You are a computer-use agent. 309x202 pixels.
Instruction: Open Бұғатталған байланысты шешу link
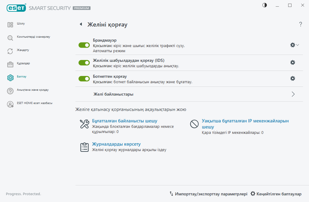coord(125,121)
